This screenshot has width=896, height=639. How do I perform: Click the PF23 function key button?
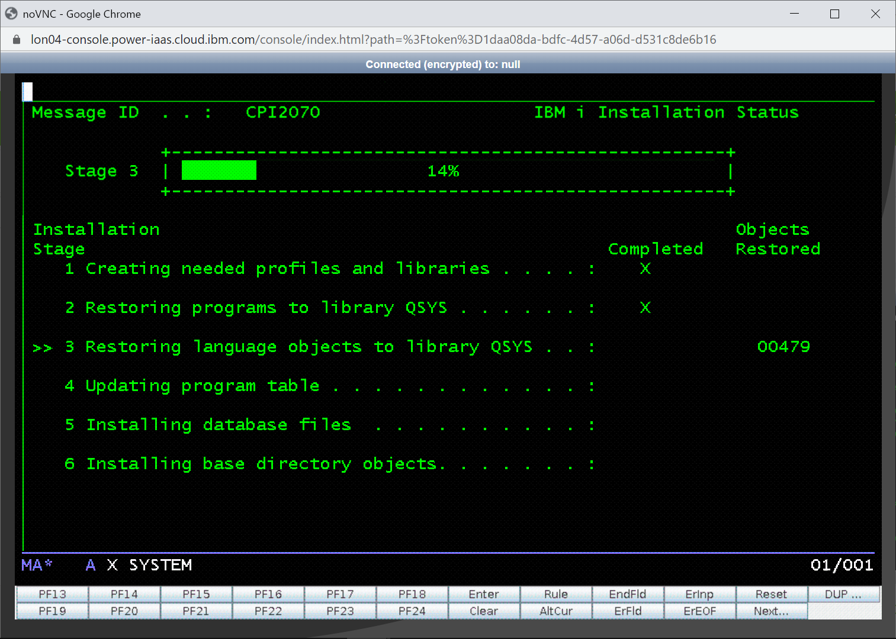pyautogui.click(x=340, y=611)
